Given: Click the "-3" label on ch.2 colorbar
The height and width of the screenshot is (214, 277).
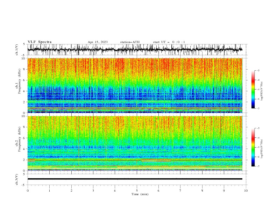Looking at the screenshot, I should click(x=258, y=128).
